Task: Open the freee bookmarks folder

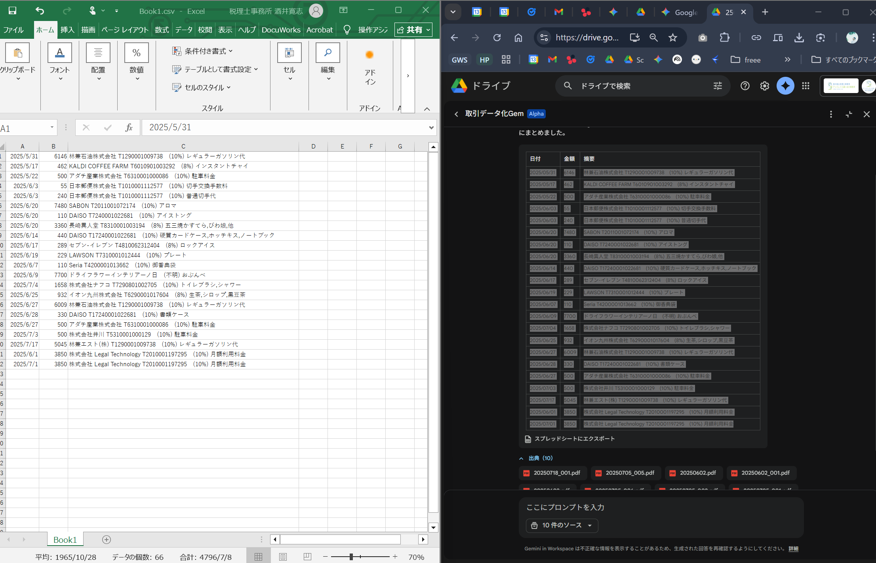Action: [746, 59]
